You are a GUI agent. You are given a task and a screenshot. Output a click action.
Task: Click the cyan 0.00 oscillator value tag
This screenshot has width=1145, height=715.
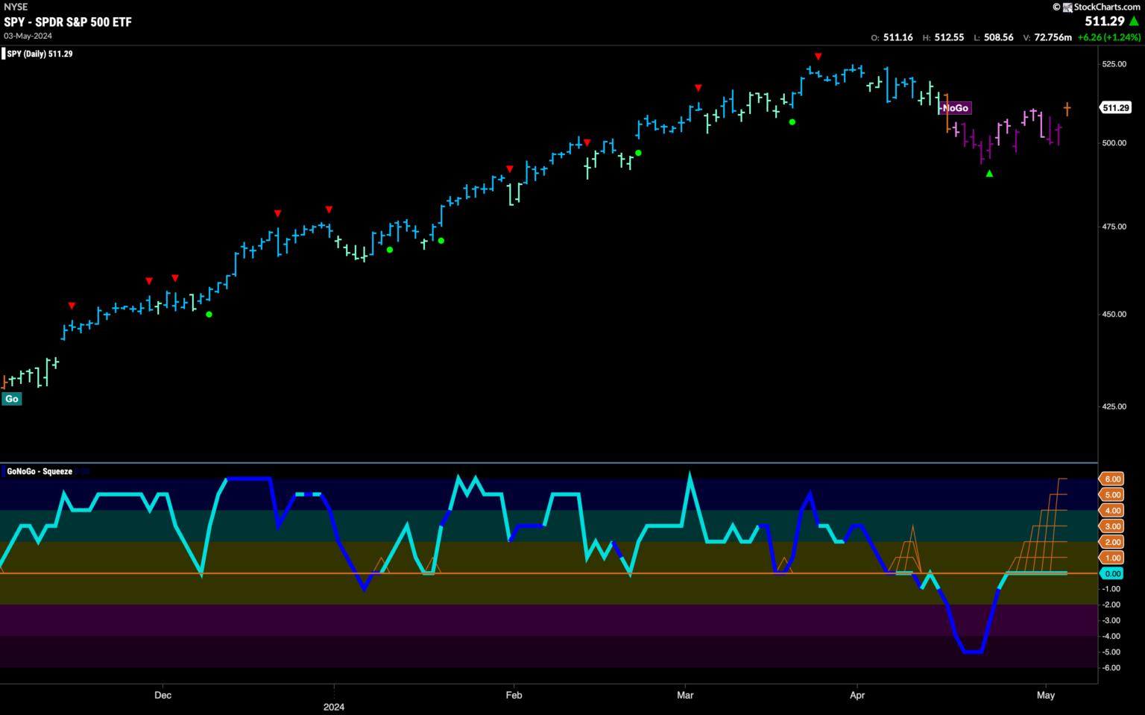1112,573
